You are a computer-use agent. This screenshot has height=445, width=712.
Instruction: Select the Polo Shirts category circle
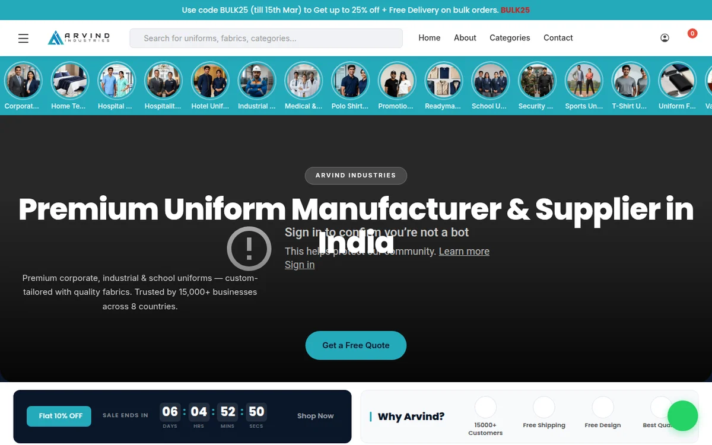click(x=350, y=81)
